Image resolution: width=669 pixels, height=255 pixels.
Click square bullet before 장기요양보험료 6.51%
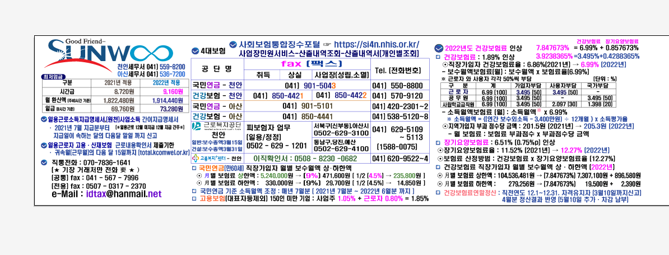(x=439, y=142)
